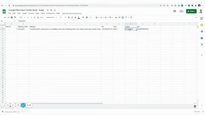The image size is (205, 115).
Task: Click the Move to folder icon
Action: (51, 10)
